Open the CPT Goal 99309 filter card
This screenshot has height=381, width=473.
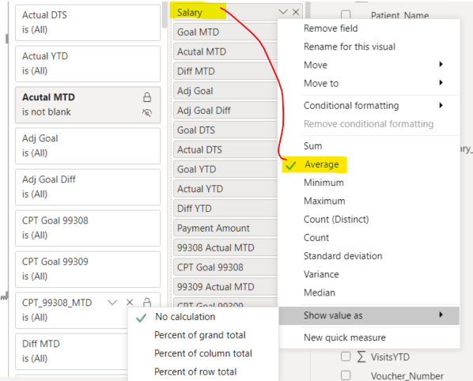pos(88,270)
